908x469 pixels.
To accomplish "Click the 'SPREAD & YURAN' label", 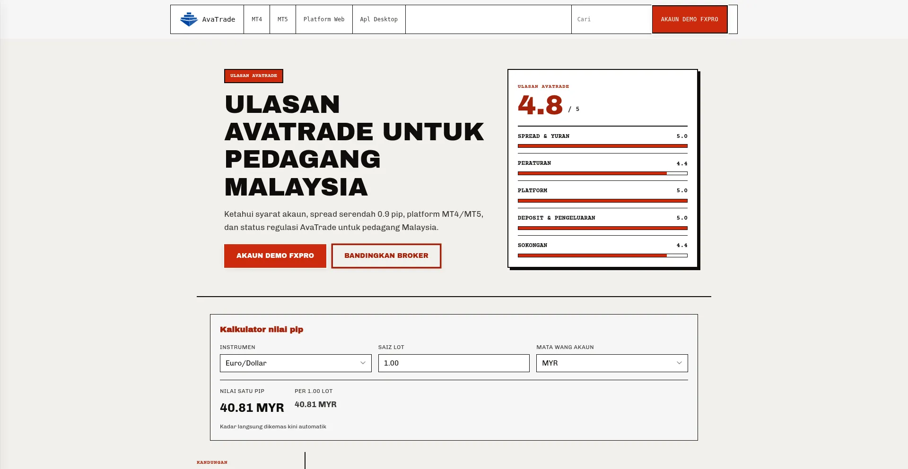I will [x=543, y=136].
